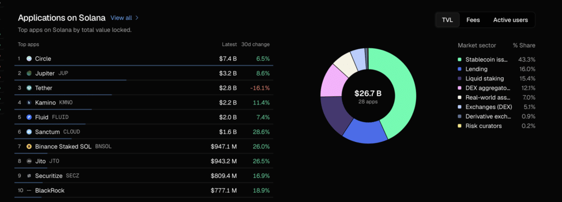Switch to the Fees tab
The width and height of the screenshot is (562, 202).
pos(473,20)
